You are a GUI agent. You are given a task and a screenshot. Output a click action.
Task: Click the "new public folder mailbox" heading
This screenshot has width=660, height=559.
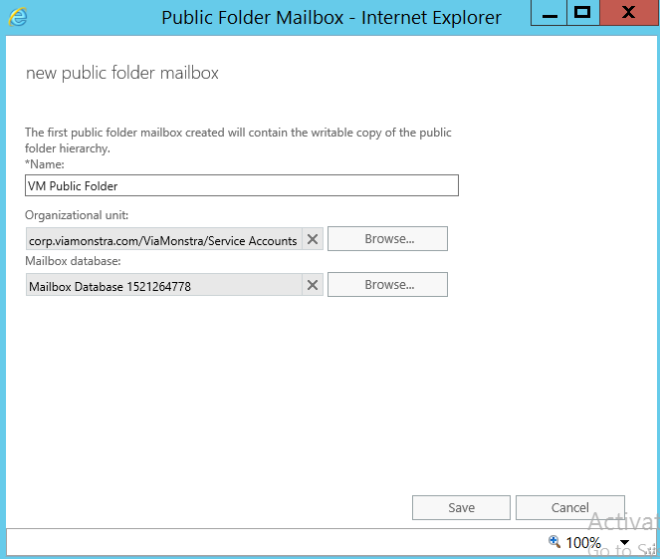coord(121,73)
